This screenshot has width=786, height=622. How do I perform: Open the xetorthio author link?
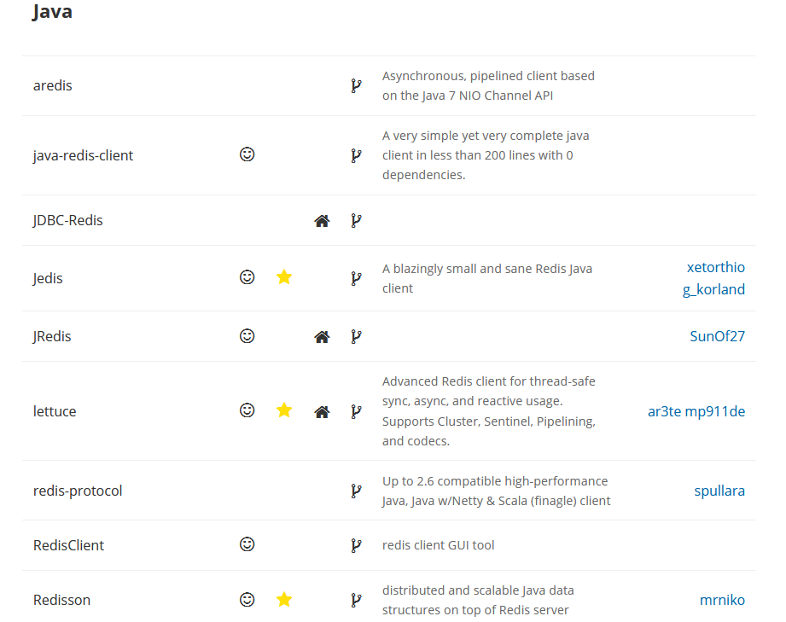point(716,267)
